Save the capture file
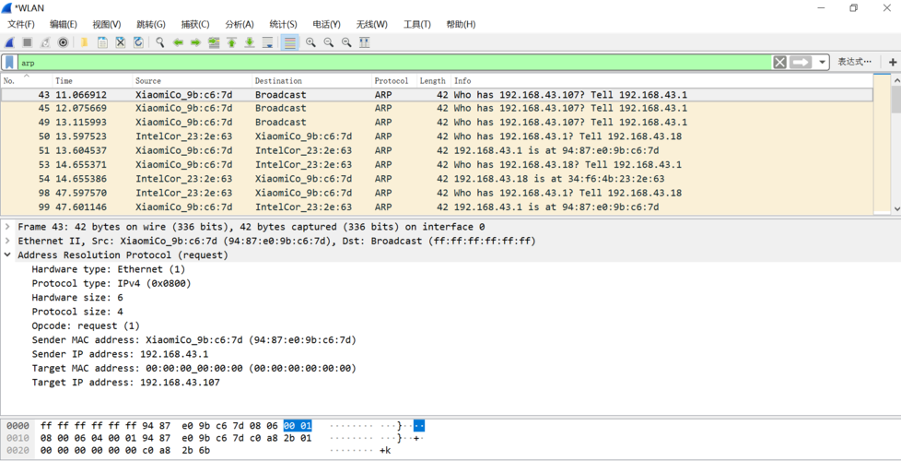 (102, 42)
